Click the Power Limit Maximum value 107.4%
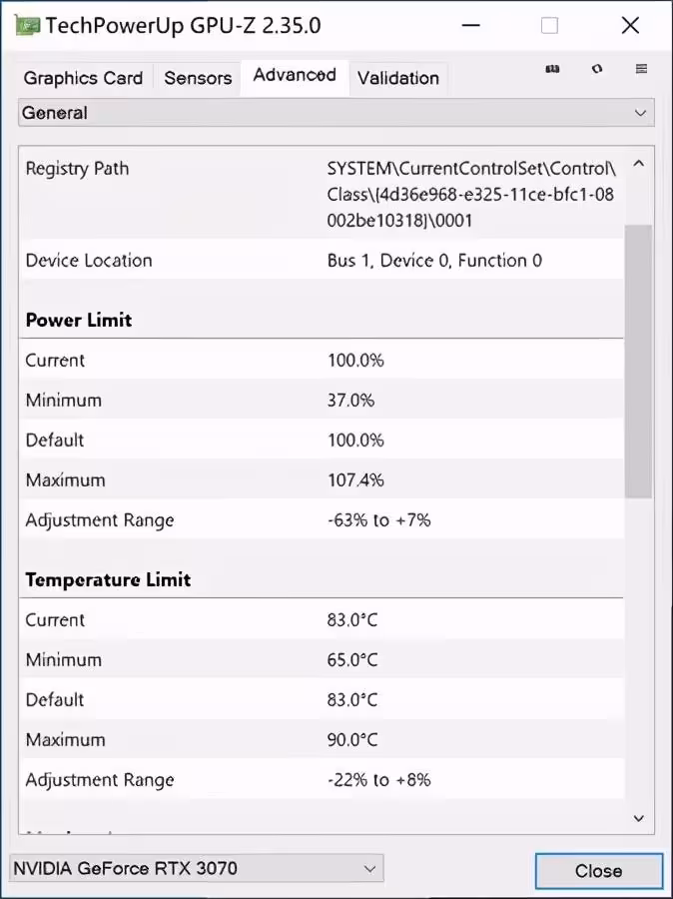 click(x=355, y=479)
